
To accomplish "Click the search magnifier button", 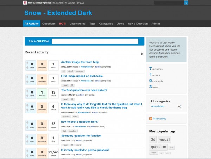I will click(x=186, y=2).
